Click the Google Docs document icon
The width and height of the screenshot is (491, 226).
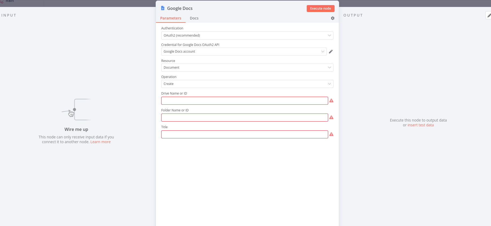(x=163, y=8)
